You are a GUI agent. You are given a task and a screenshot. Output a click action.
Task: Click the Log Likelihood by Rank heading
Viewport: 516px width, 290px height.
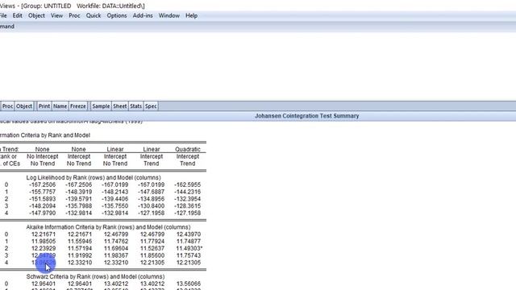(x=94, y=177)
